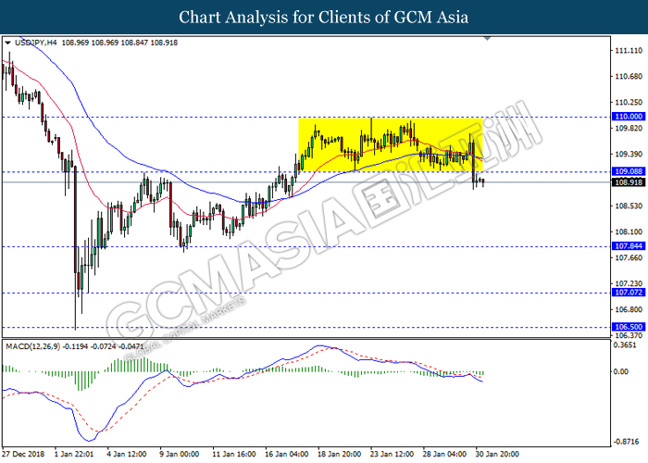Click the 110.250 price axis value
The width and height of the screenshot is (648, 463).
tap(629, 103)
